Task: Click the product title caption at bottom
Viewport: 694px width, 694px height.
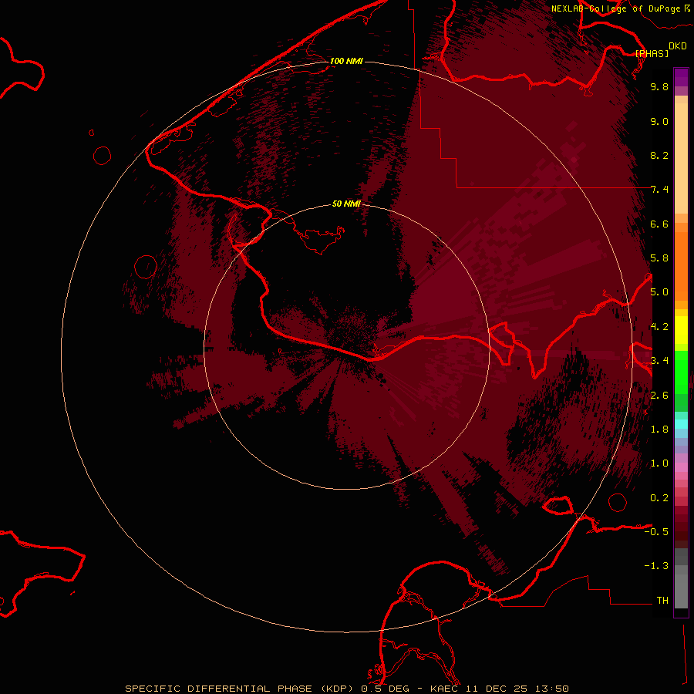Action: click(x=346, y=689)
